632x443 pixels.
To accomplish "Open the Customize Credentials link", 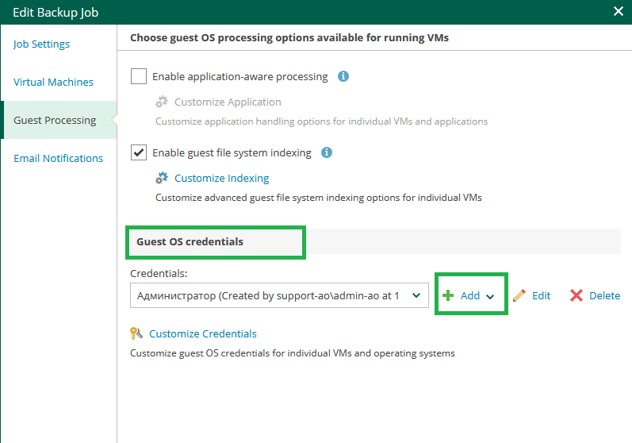I will 203,333.
